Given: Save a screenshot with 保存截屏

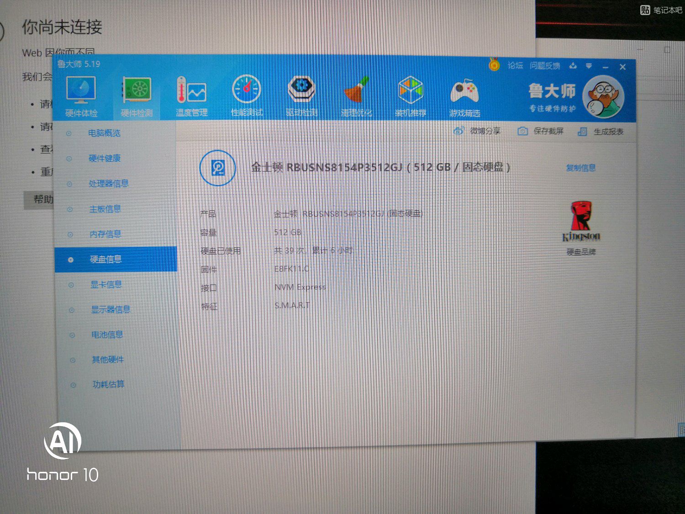Looking at the screenshot, I should (541, 132).
